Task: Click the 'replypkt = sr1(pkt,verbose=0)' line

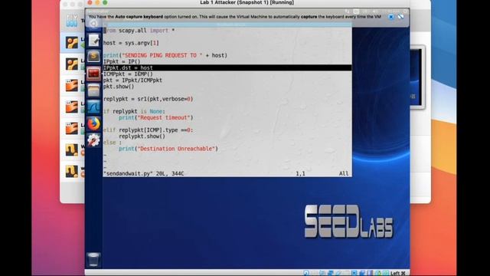Action: [x=148, y=99]
